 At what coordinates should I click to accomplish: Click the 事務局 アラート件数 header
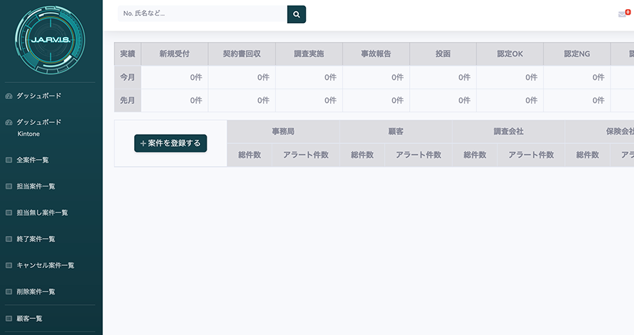pos(306,155)
